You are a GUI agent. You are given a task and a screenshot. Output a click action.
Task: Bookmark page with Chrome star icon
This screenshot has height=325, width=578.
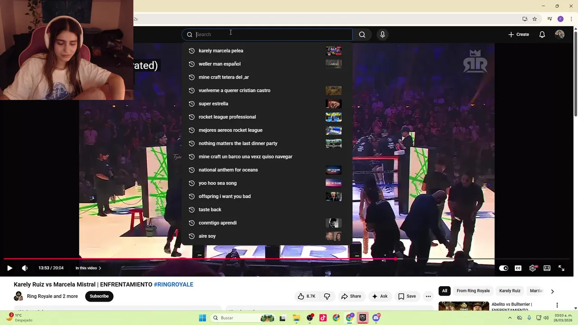coord(535,19)
